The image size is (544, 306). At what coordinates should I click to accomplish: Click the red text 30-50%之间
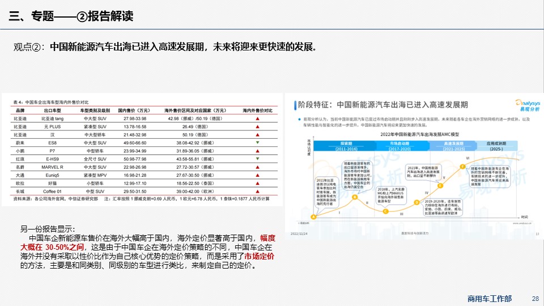click(65, 248)
